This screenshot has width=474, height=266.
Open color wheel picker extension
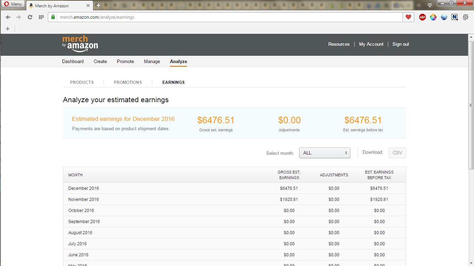click(433, 17)
